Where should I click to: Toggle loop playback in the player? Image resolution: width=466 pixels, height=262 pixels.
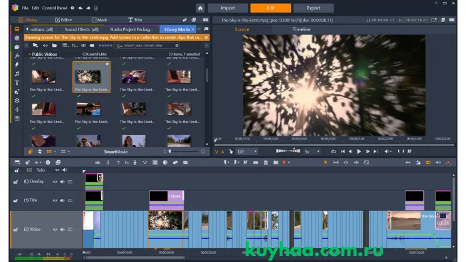coord(334,152)
